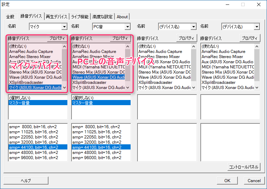
Task: Select AmaRec Stereo Mixer in first device list
Action: [x=35, y=57]
